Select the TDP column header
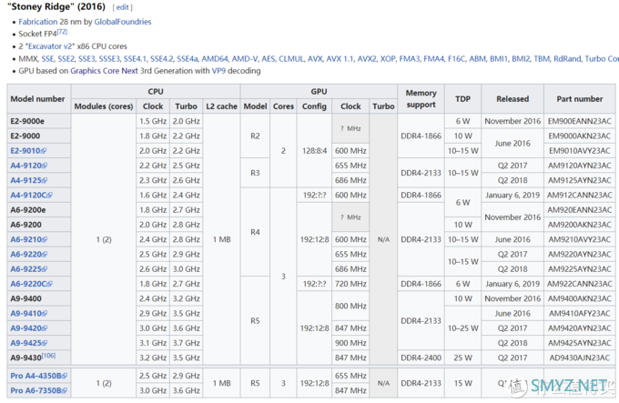Image resolution: width=619 pixels, height=403 pixels. tap(462, 99)
